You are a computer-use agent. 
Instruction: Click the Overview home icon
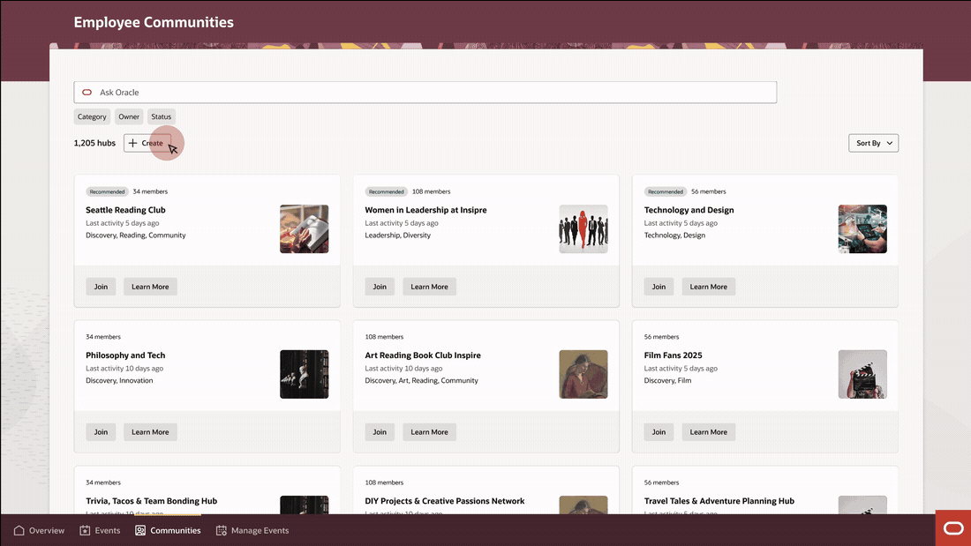[x=19, y=530]
